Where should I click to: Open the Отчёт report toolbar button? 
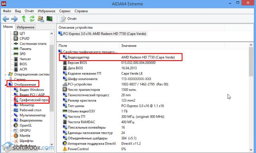(68, 19)
